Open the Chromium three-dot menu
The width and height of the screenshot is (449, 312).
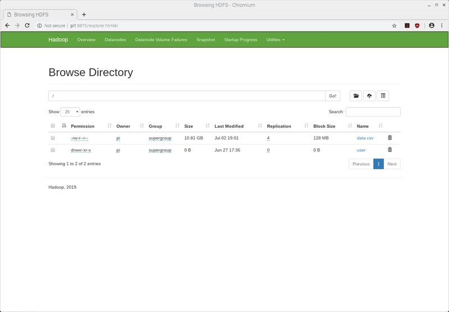click(x=442, y=25)
